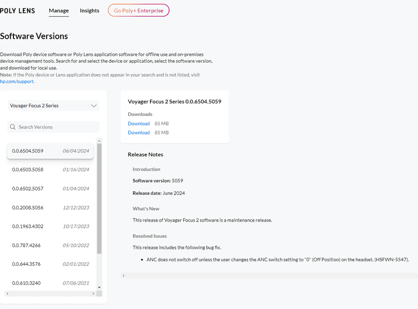Open the hp.com/support link

point(17,82)
